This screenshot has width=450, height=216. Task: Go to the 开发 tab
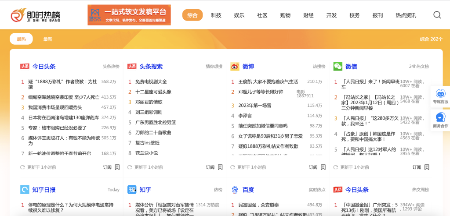(x=331, y=15)
